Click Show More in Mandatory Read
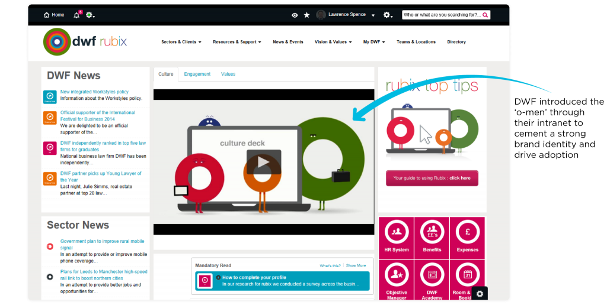 tap(356, 265)
